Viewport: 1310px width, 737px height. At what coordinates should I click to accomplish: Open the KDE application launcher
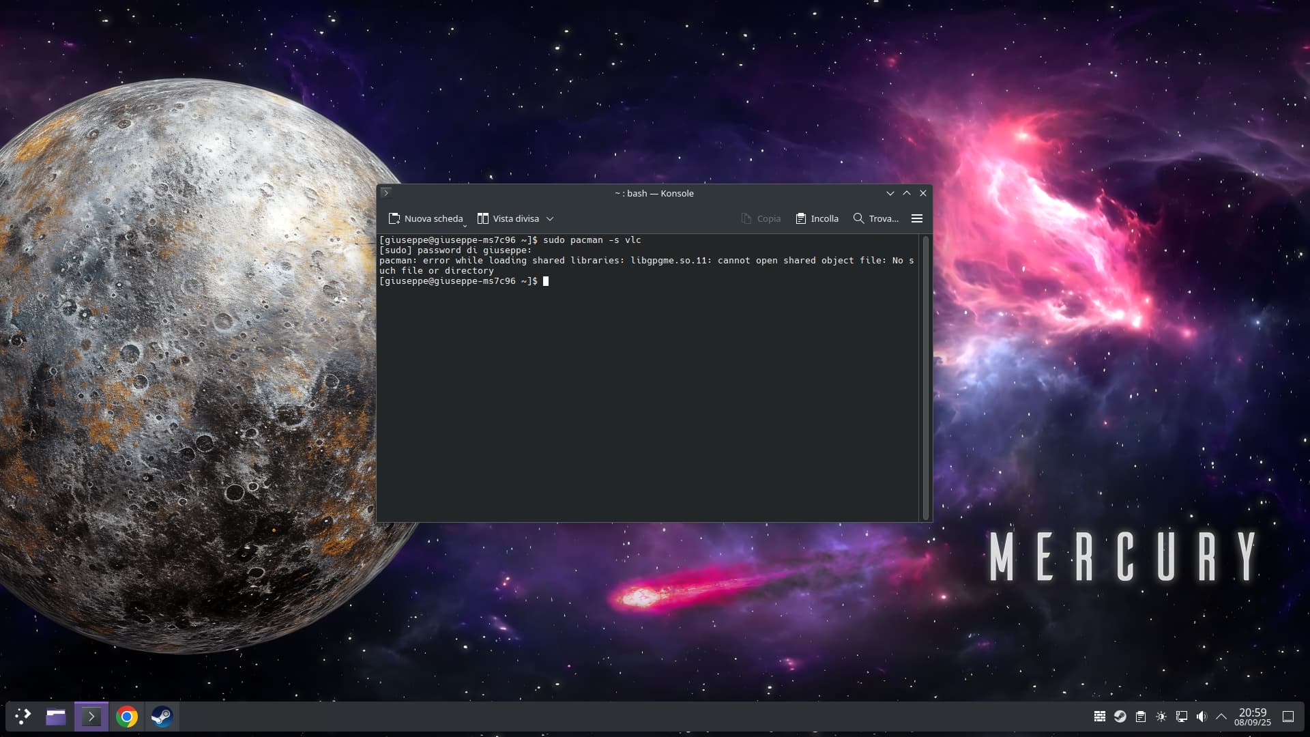pos(23,717)
